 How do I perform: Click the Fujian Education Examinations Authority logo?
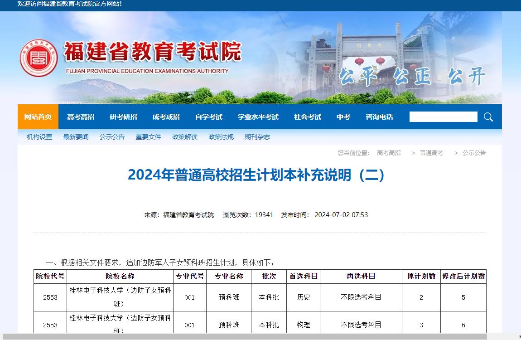[x=39, y=58]
